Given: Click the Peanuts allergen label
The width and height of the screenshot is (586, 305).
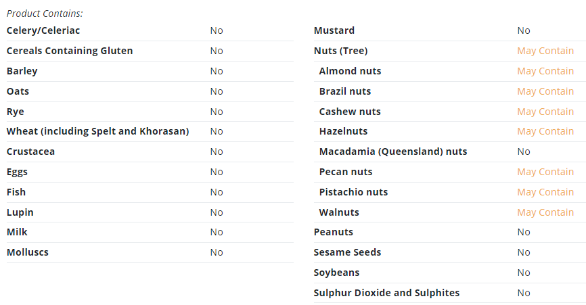Looking at the screenshot, I should point(334,232).
